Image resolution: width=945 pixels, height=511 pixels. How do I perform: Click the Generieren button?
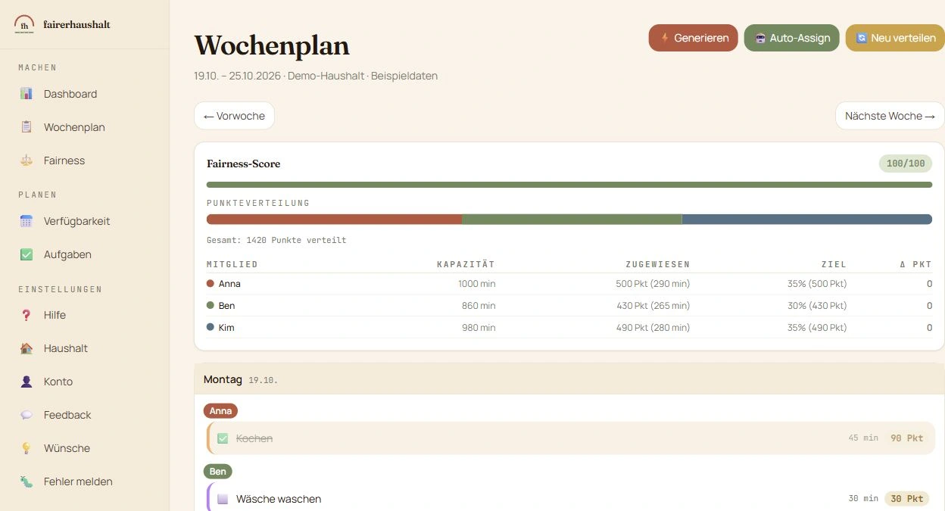693,38
